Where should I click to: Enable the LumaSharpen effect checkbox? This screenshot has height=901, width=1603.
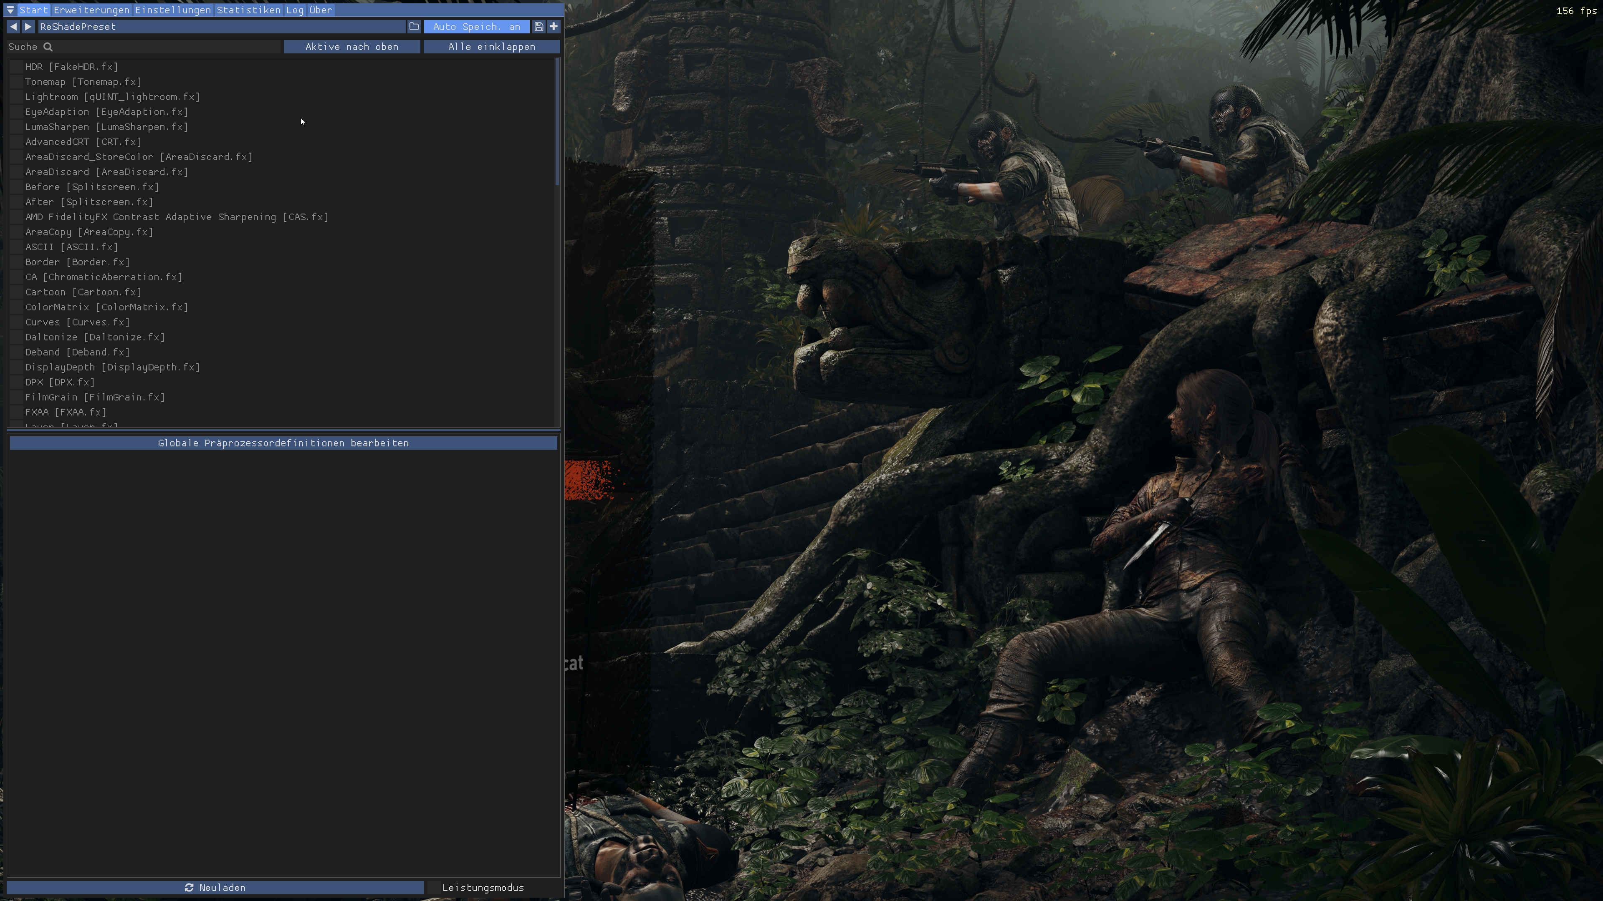16,127
